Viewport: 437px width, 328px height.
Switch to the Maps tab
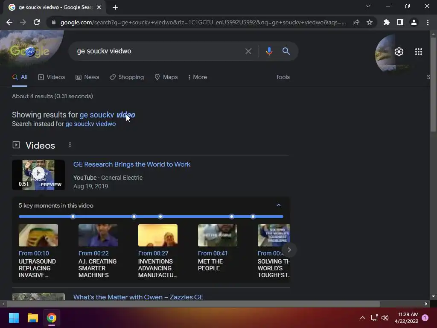point(166,77)
